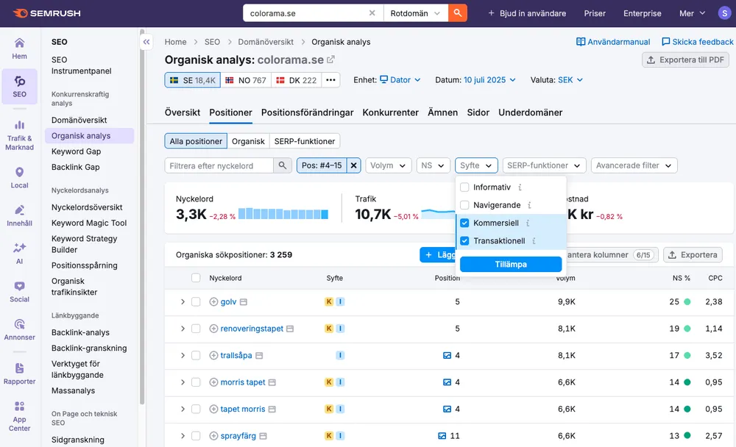736x447 pixels.
Task: Open SERP view icon for golv
Action: (x=243, y=302)
